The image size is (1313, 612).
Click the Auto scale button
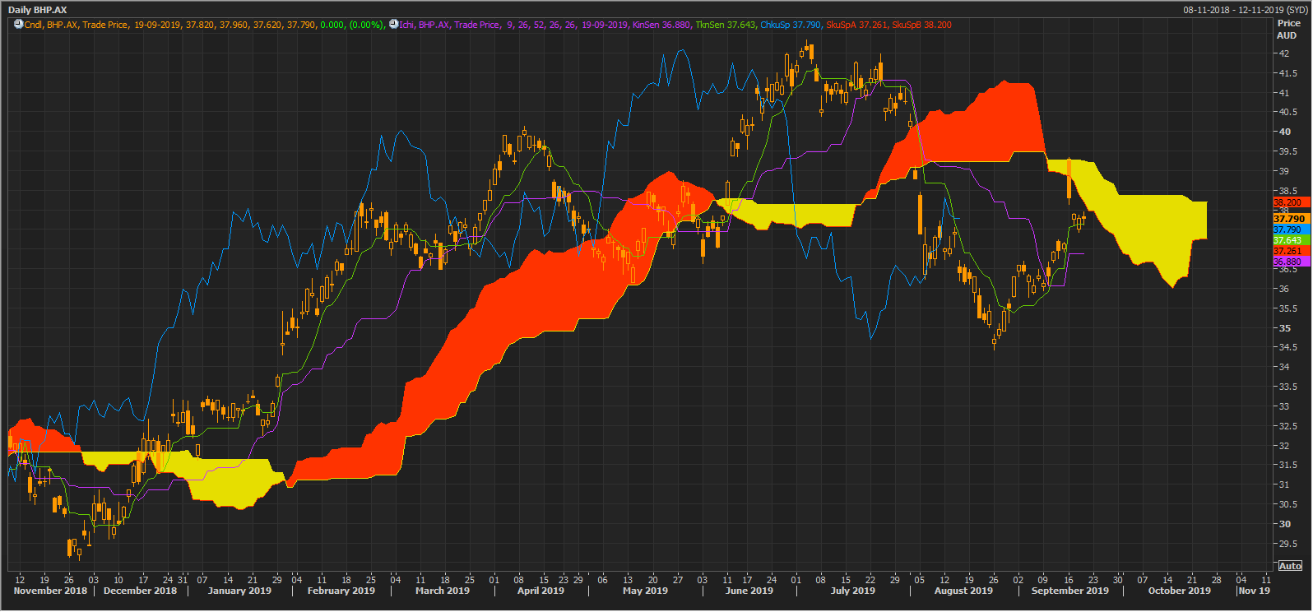pos(1290,565)
